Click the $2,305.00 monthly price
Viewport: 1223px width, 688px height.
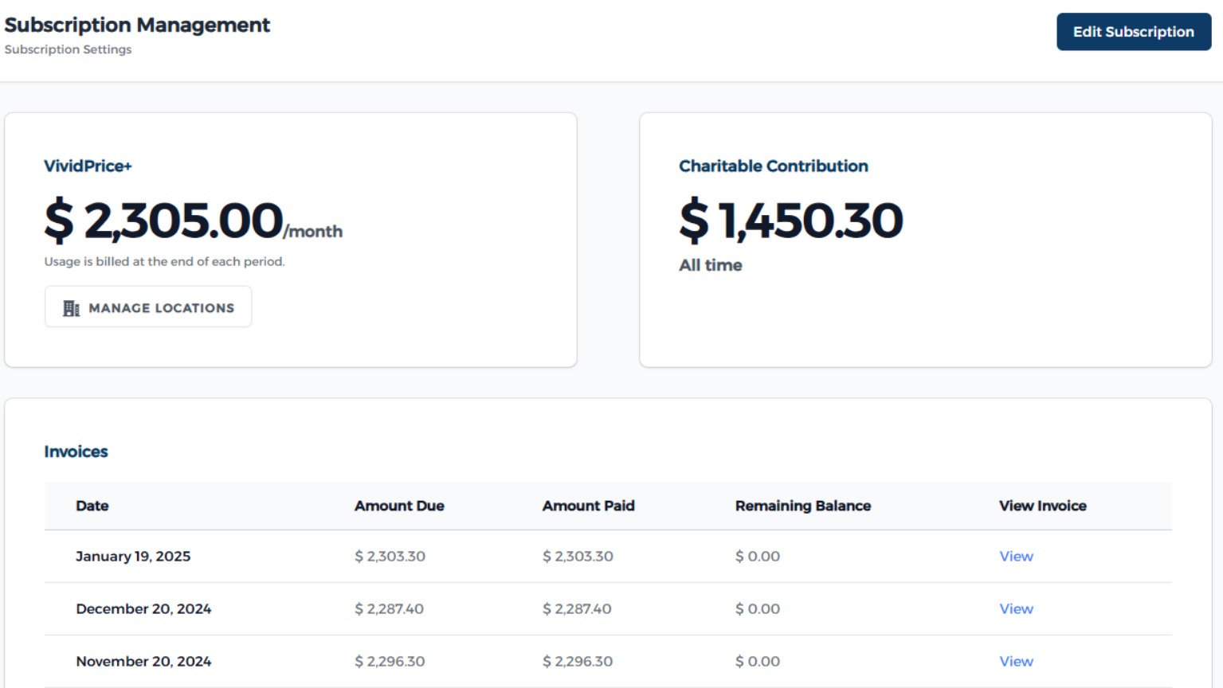(164, 221)
